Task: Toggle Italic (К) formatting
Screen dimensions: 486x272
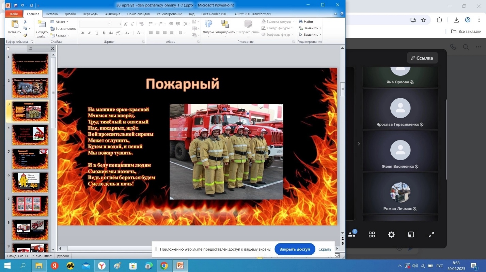Action: [x=90, y=33]
